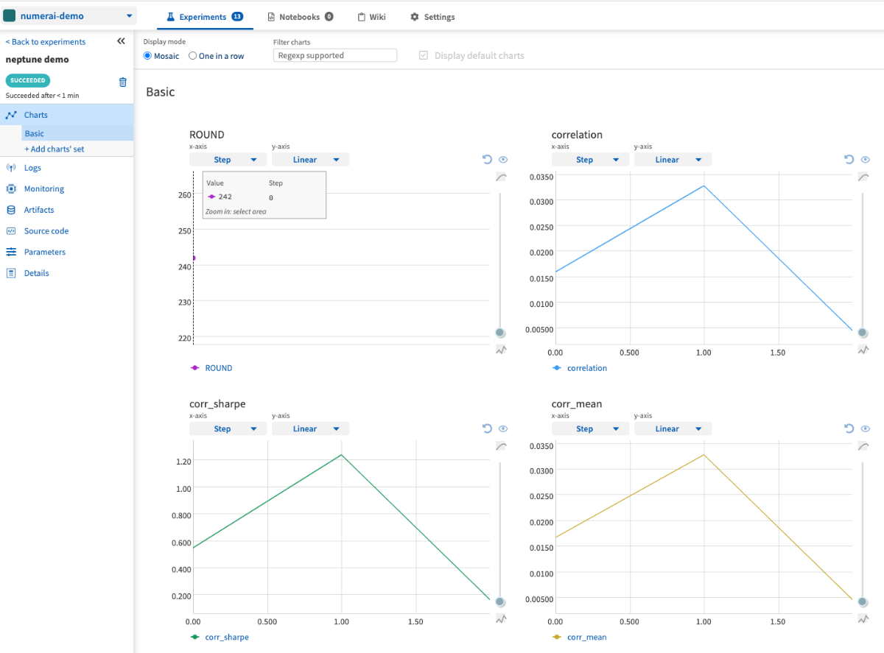The width and height of the screenshot is (884, 653).
Task: Click the Filter charts regexp input field
Action: pyautogui.click(x=335, y=55)
